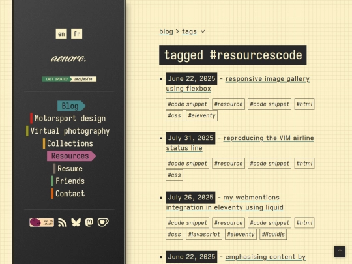The height and width of the screenshot is (264, 352).
Task: Click the July 26, 2025 date label
Action: [x=190, y=198]
